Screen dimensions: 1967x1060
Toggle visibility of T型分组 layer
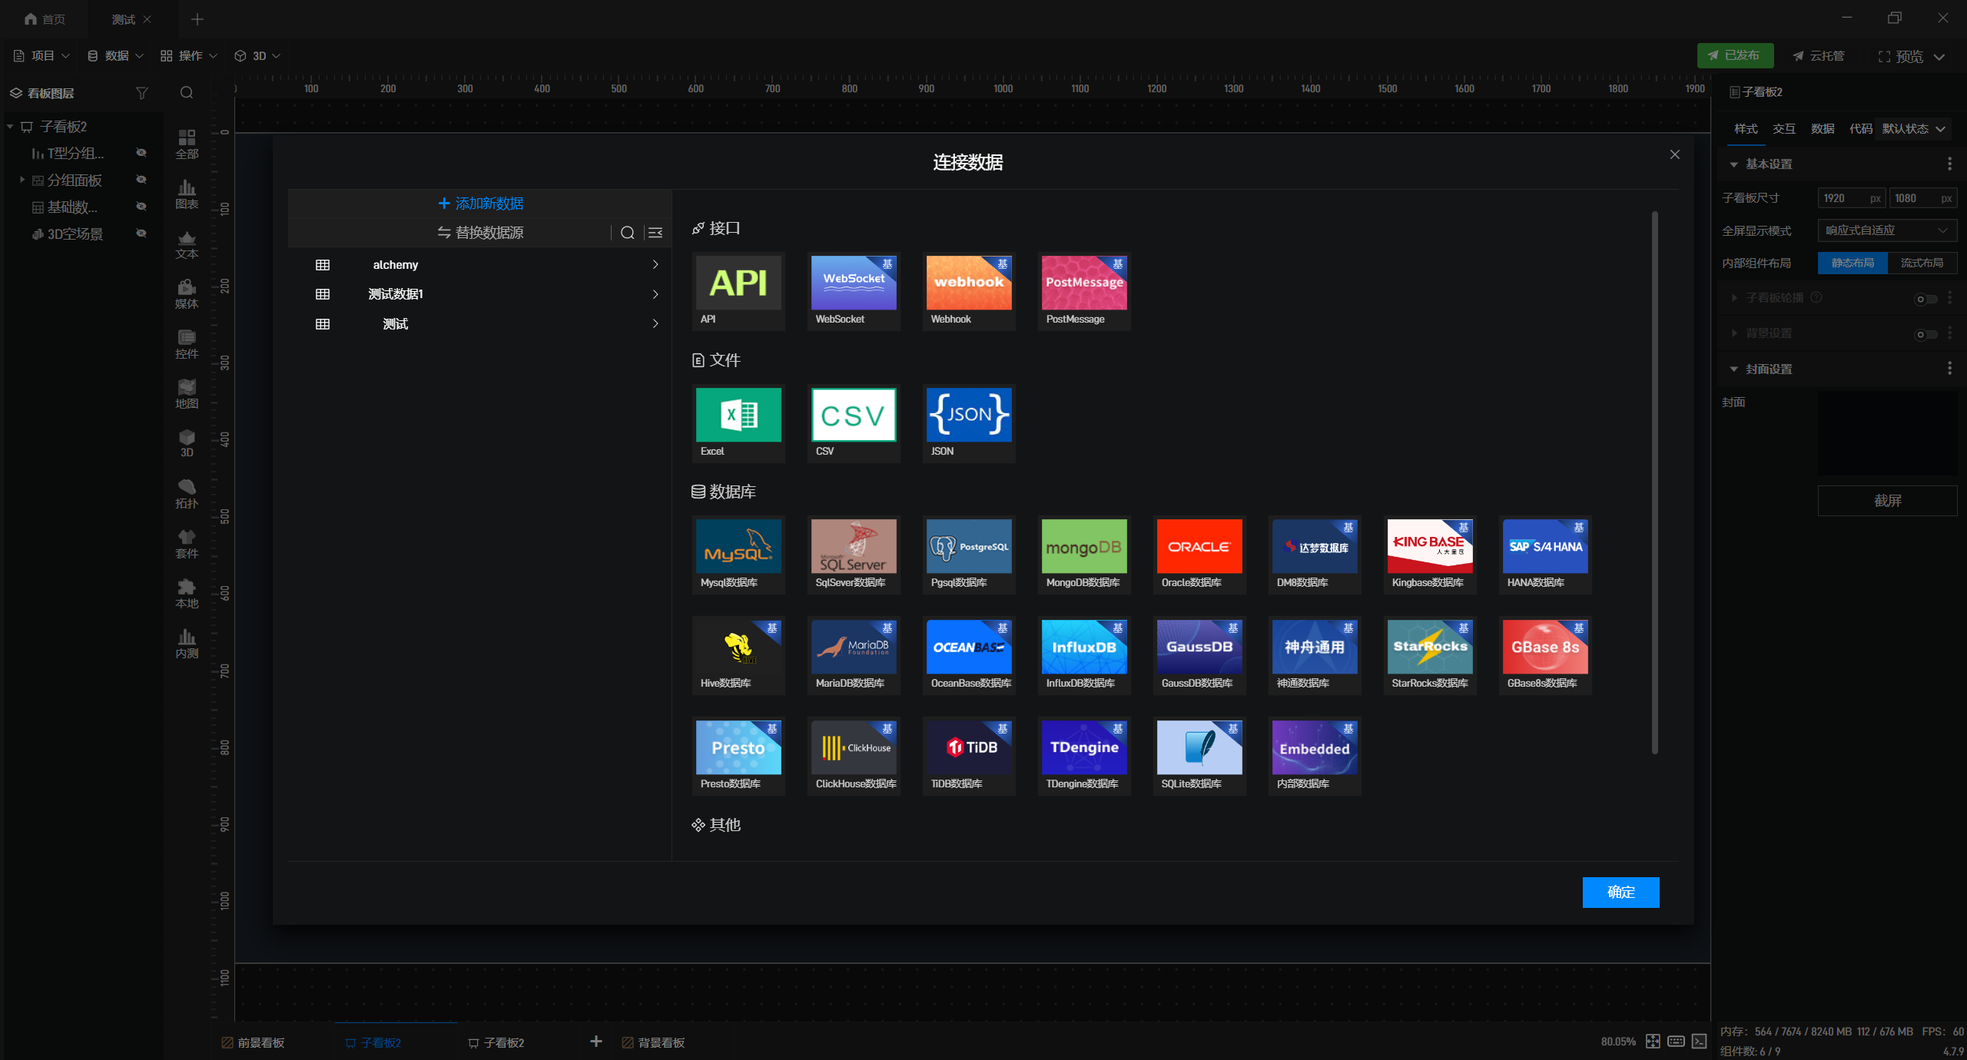[x=141, y=153]
